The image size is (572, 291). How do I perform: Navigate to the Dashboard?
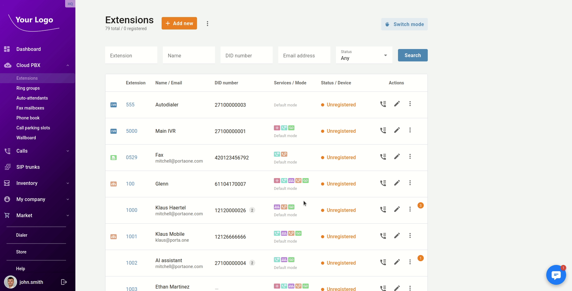[29, 49]
